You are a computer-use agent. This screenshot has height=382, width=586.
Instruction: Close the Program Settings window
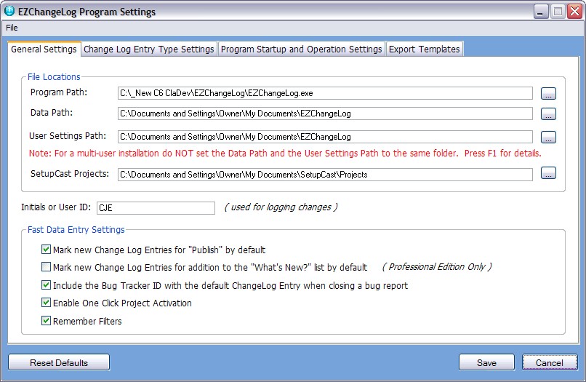tap(575, 12)
